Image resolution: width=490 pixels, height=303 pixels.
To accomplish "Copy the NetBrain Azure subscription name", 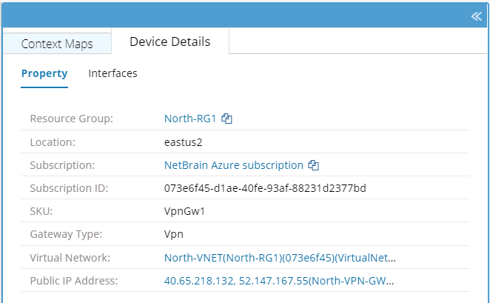I will point(314,165).
